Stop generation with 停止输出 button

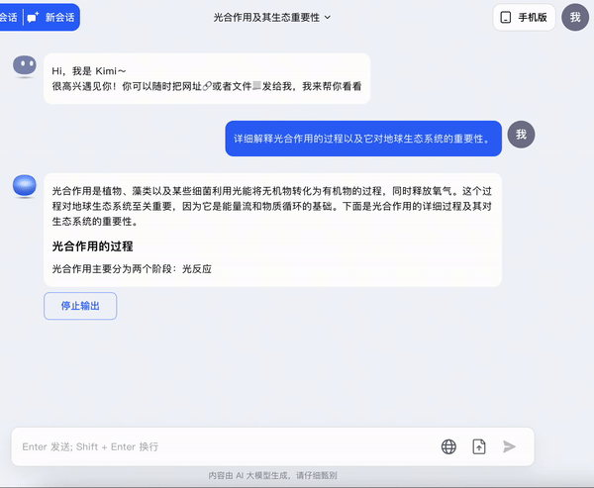point(80,306)
